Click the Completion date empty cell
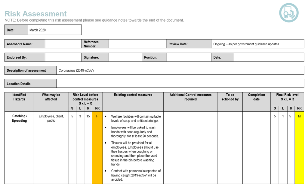Viewport: 308px width, 190px height. pos(256,147)
